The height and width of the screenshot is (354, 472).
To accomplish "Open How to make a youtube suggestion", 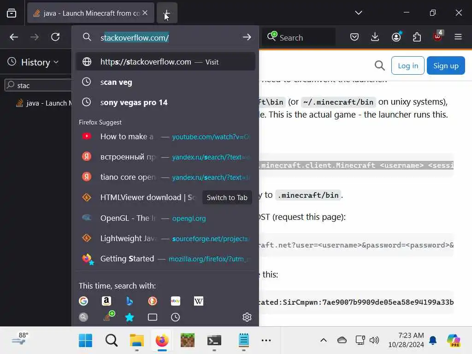I will click(x=165, y=136).
